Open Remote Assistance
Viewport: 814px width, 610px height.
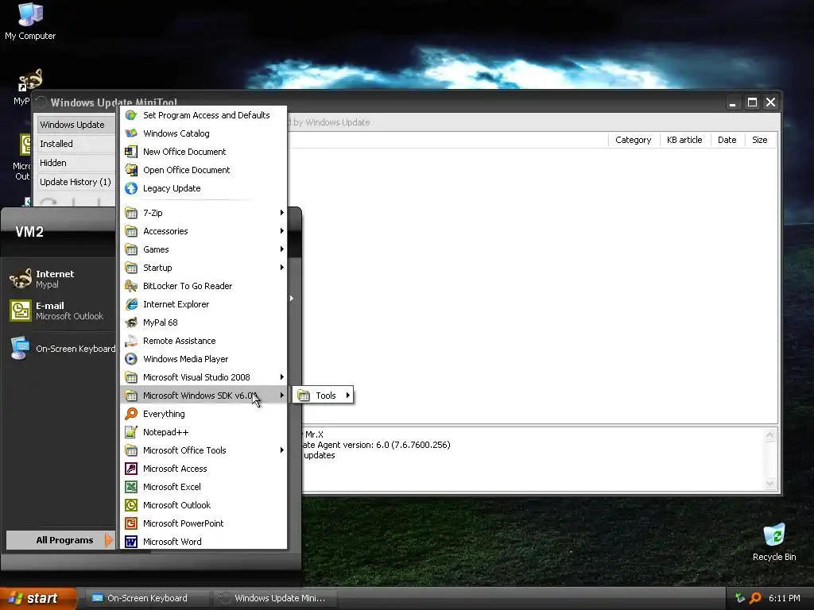coord(203,341)
